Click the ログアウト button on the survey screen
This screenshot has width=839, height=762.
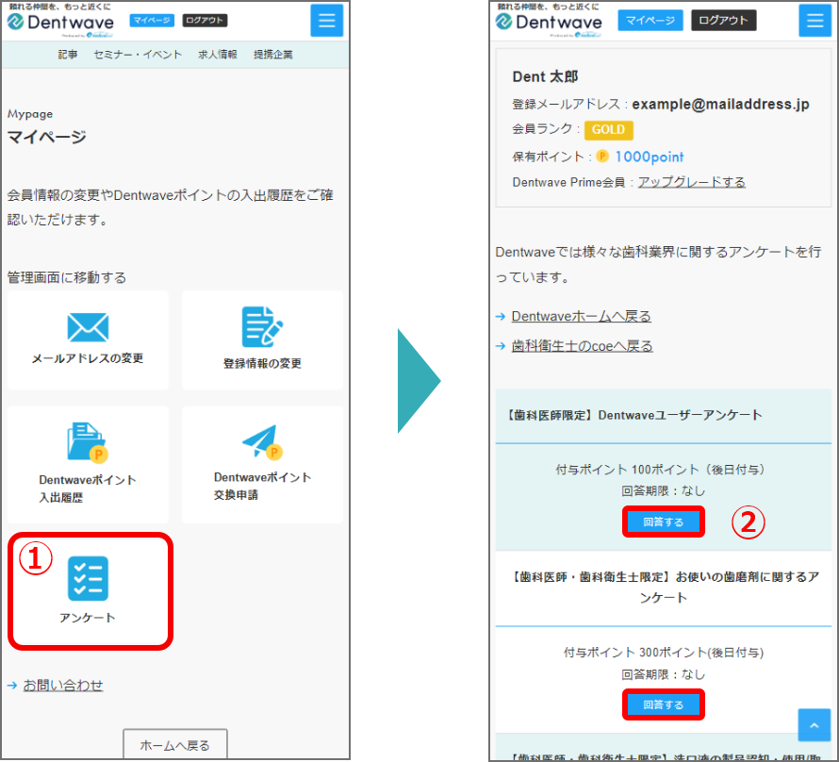(x=723, y=21)
